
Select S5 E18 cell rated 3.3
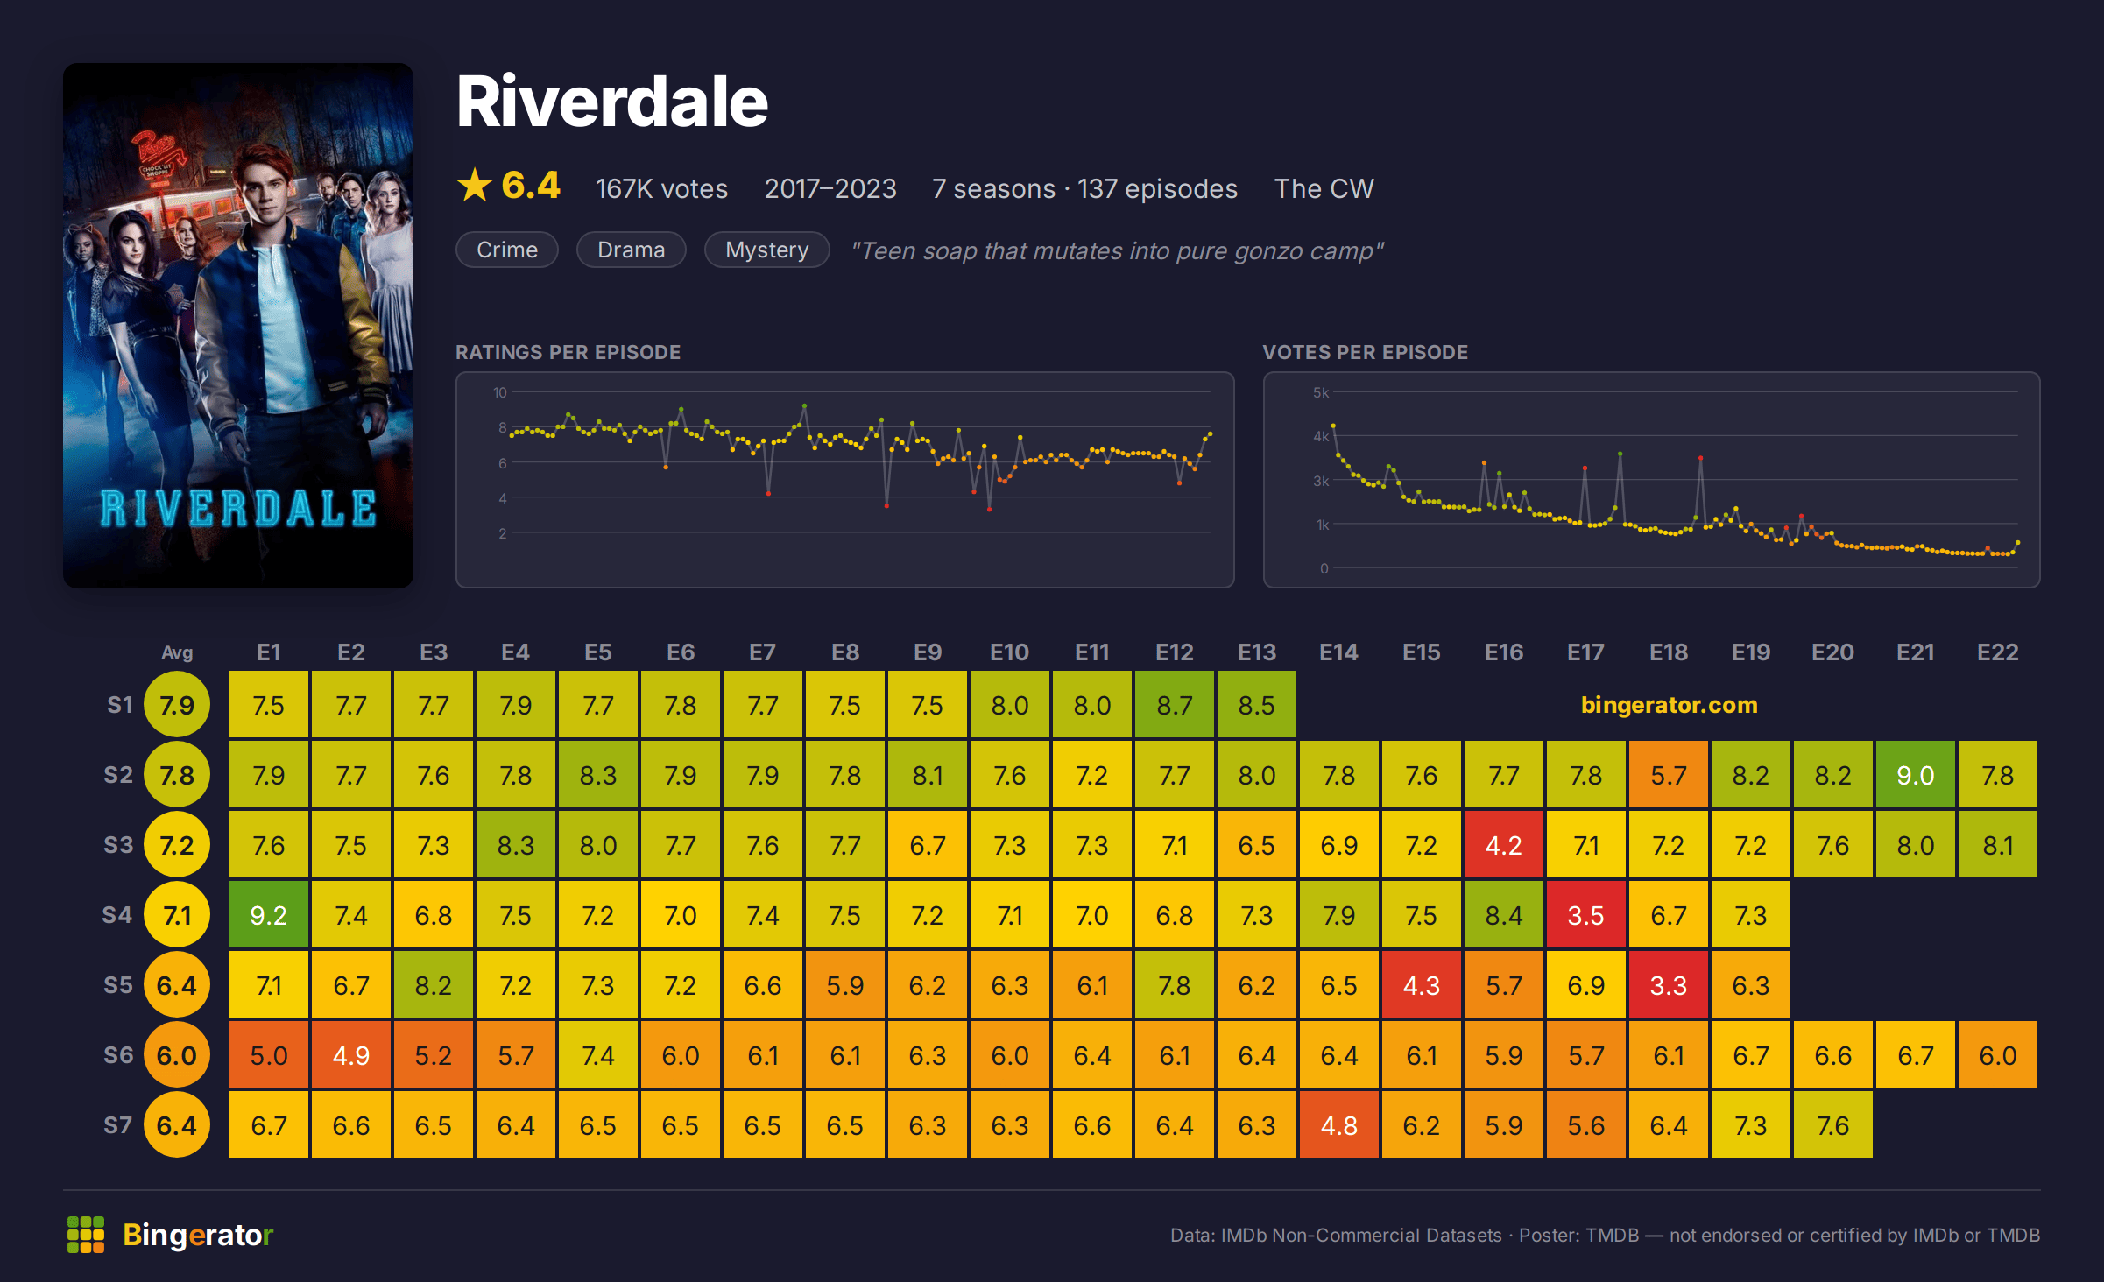[x=1669, y=985]
